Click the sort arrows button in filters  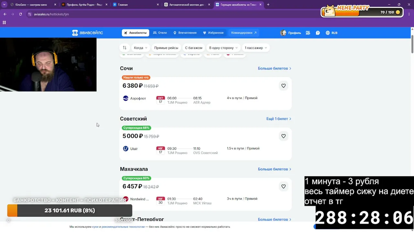coord(125,48)
